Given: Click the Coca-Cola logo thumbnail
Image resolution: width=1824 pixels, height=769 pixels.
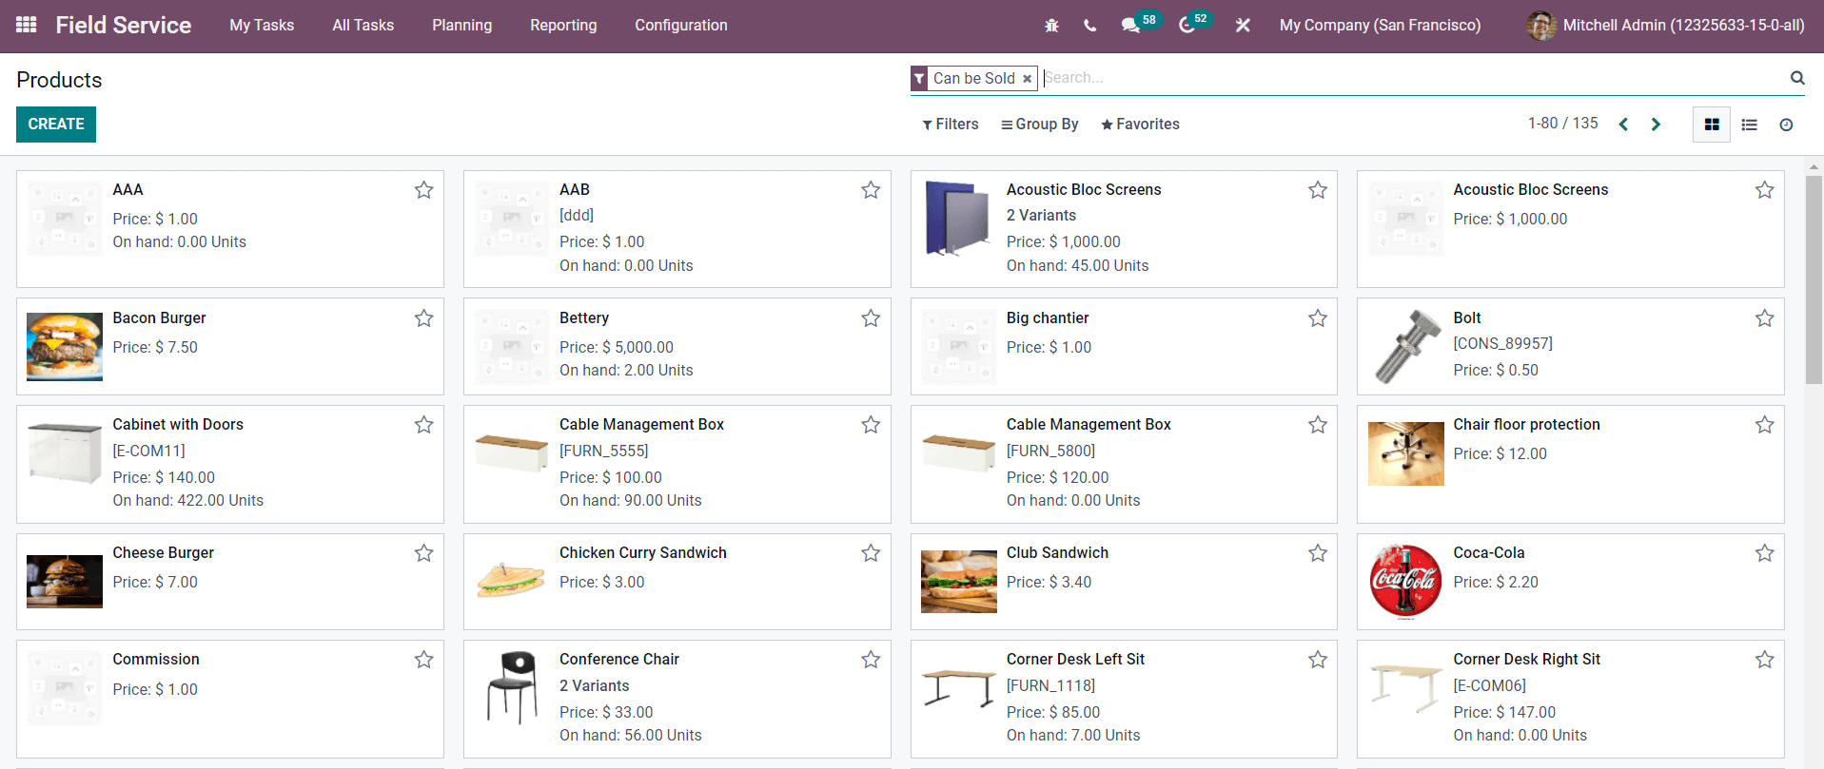Looking at the screenshot, I should [1405, 581].
